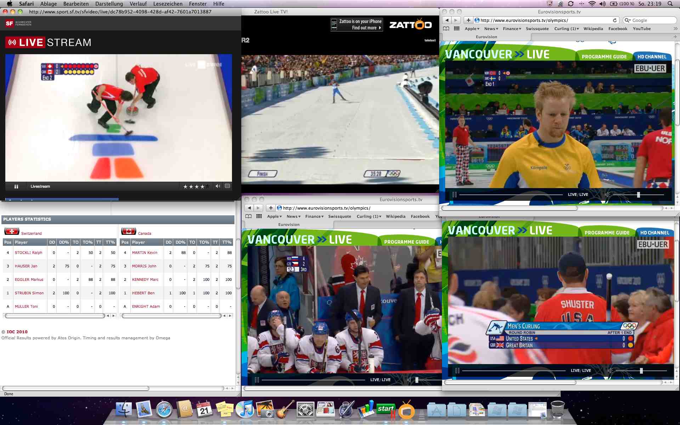Pause the SF Livestream video
Screen dimensions: 680x425
pyautogui.click(x=16, y=186)
